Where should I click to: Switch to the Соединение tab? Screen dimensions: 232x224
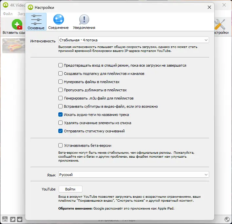[x=58, y=22]
